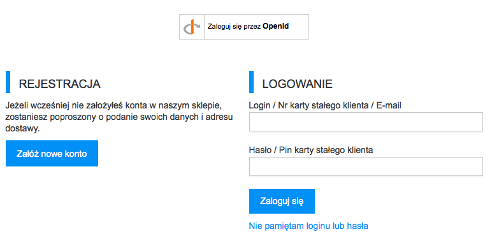
Task: Click the blue 'Zaloguj się' button
Action: [282, 201]
